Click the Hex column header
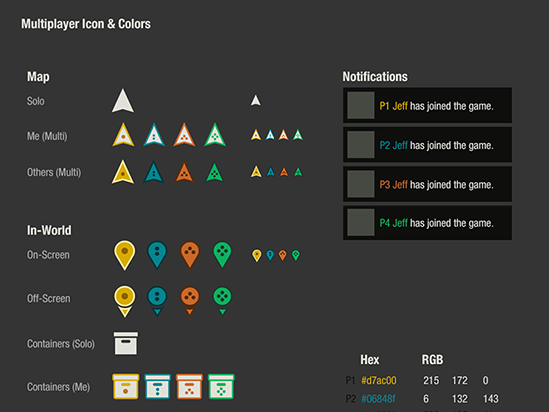The height and width of the screenshot is (412, 549). pyautogui.click(x=370, y=360)
